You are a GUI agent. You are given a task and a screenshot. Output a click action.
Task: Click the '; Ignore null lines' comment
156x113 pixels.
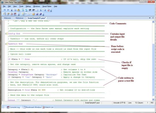[x=19, y=54]
